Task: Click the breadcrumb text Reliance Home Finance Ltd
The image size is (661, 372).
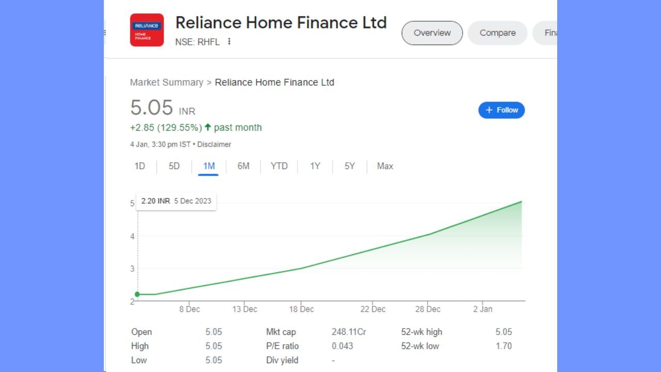Action: pos(274,82)
